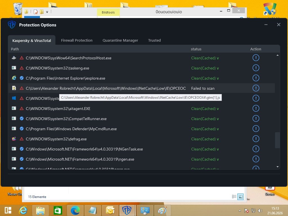Open action info for defrag.exe
Image resolution: width=288 pixels, height=216 pixels.
(x=256, y=138)
